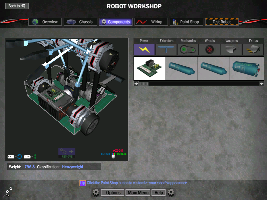267x200 pixels.
Task: Select the CO2 tank component thumbnail
Action: point(246,68)
